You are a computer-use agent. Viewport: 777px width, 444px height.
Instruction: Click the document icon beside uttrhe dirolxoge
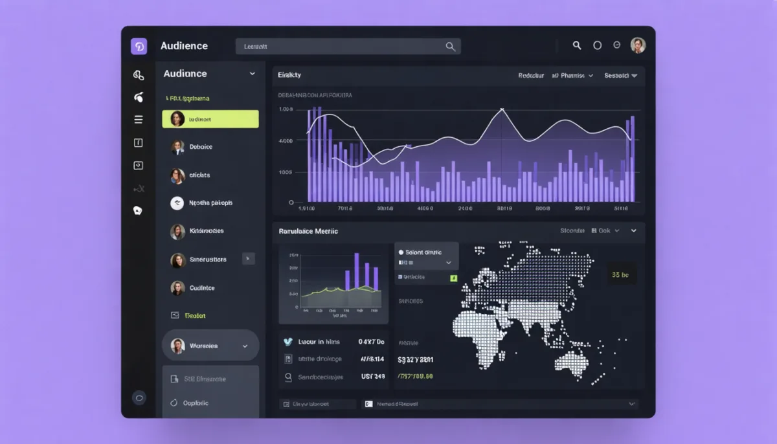[x=289, y=359]
